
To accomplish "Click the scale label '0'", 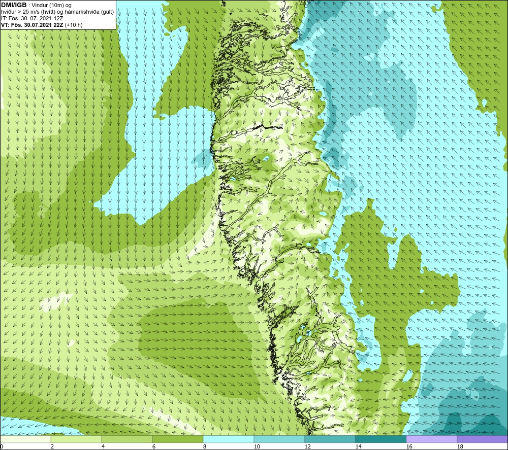I will (x=2, y=446).
